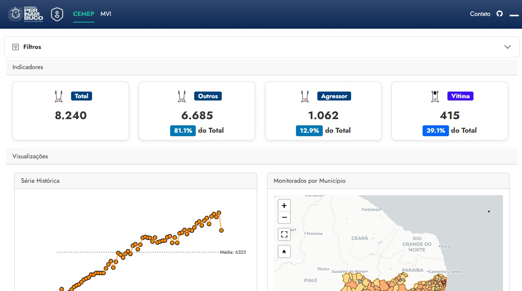The height and width of the screenshot is (291, 522).
Task: Open the Contato link
Action: [x=480, y=14]
